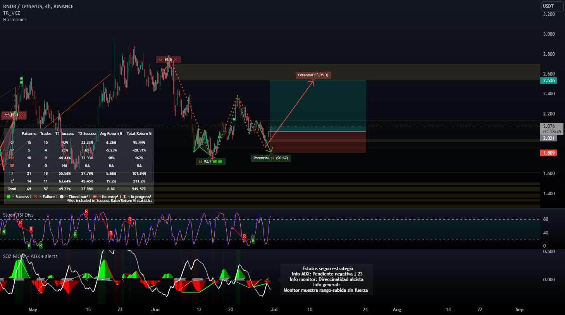The height and width of the screenshot is (315, 565).
Task: Click the 45.73% total T1 success cell
Action: [65, 189]
